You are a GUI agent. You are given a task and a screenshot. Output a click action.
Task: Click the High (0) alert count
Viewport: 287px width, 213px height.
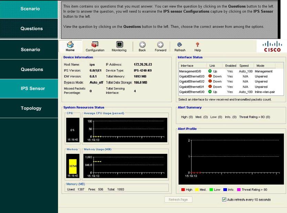coord(187,117)
